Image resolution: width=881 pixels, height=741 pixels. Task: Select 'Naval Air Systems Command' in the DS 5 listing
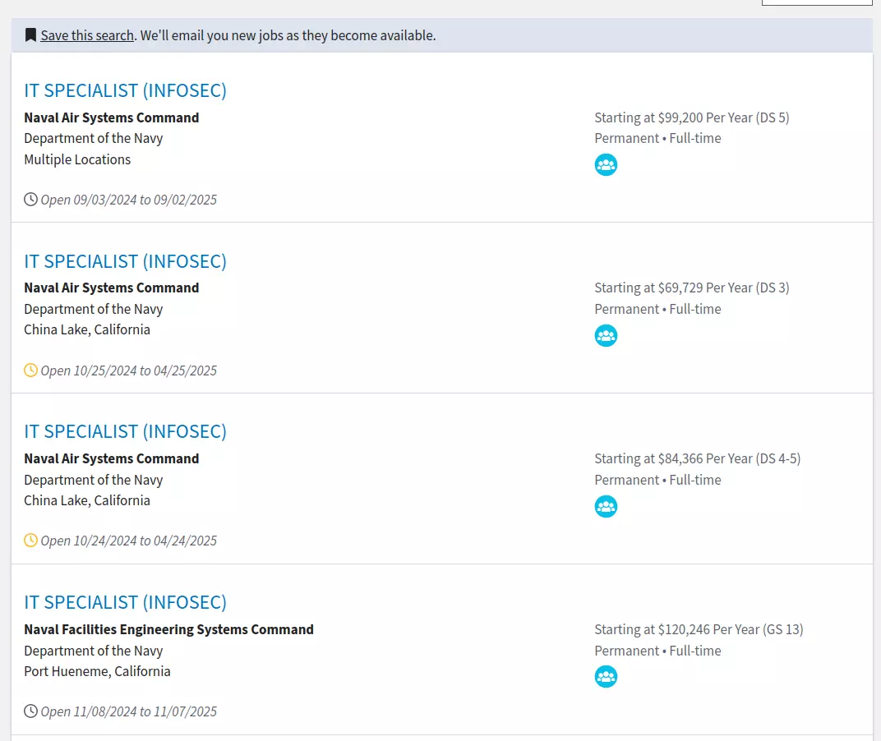pyautogui.click(x=111, y=117)
